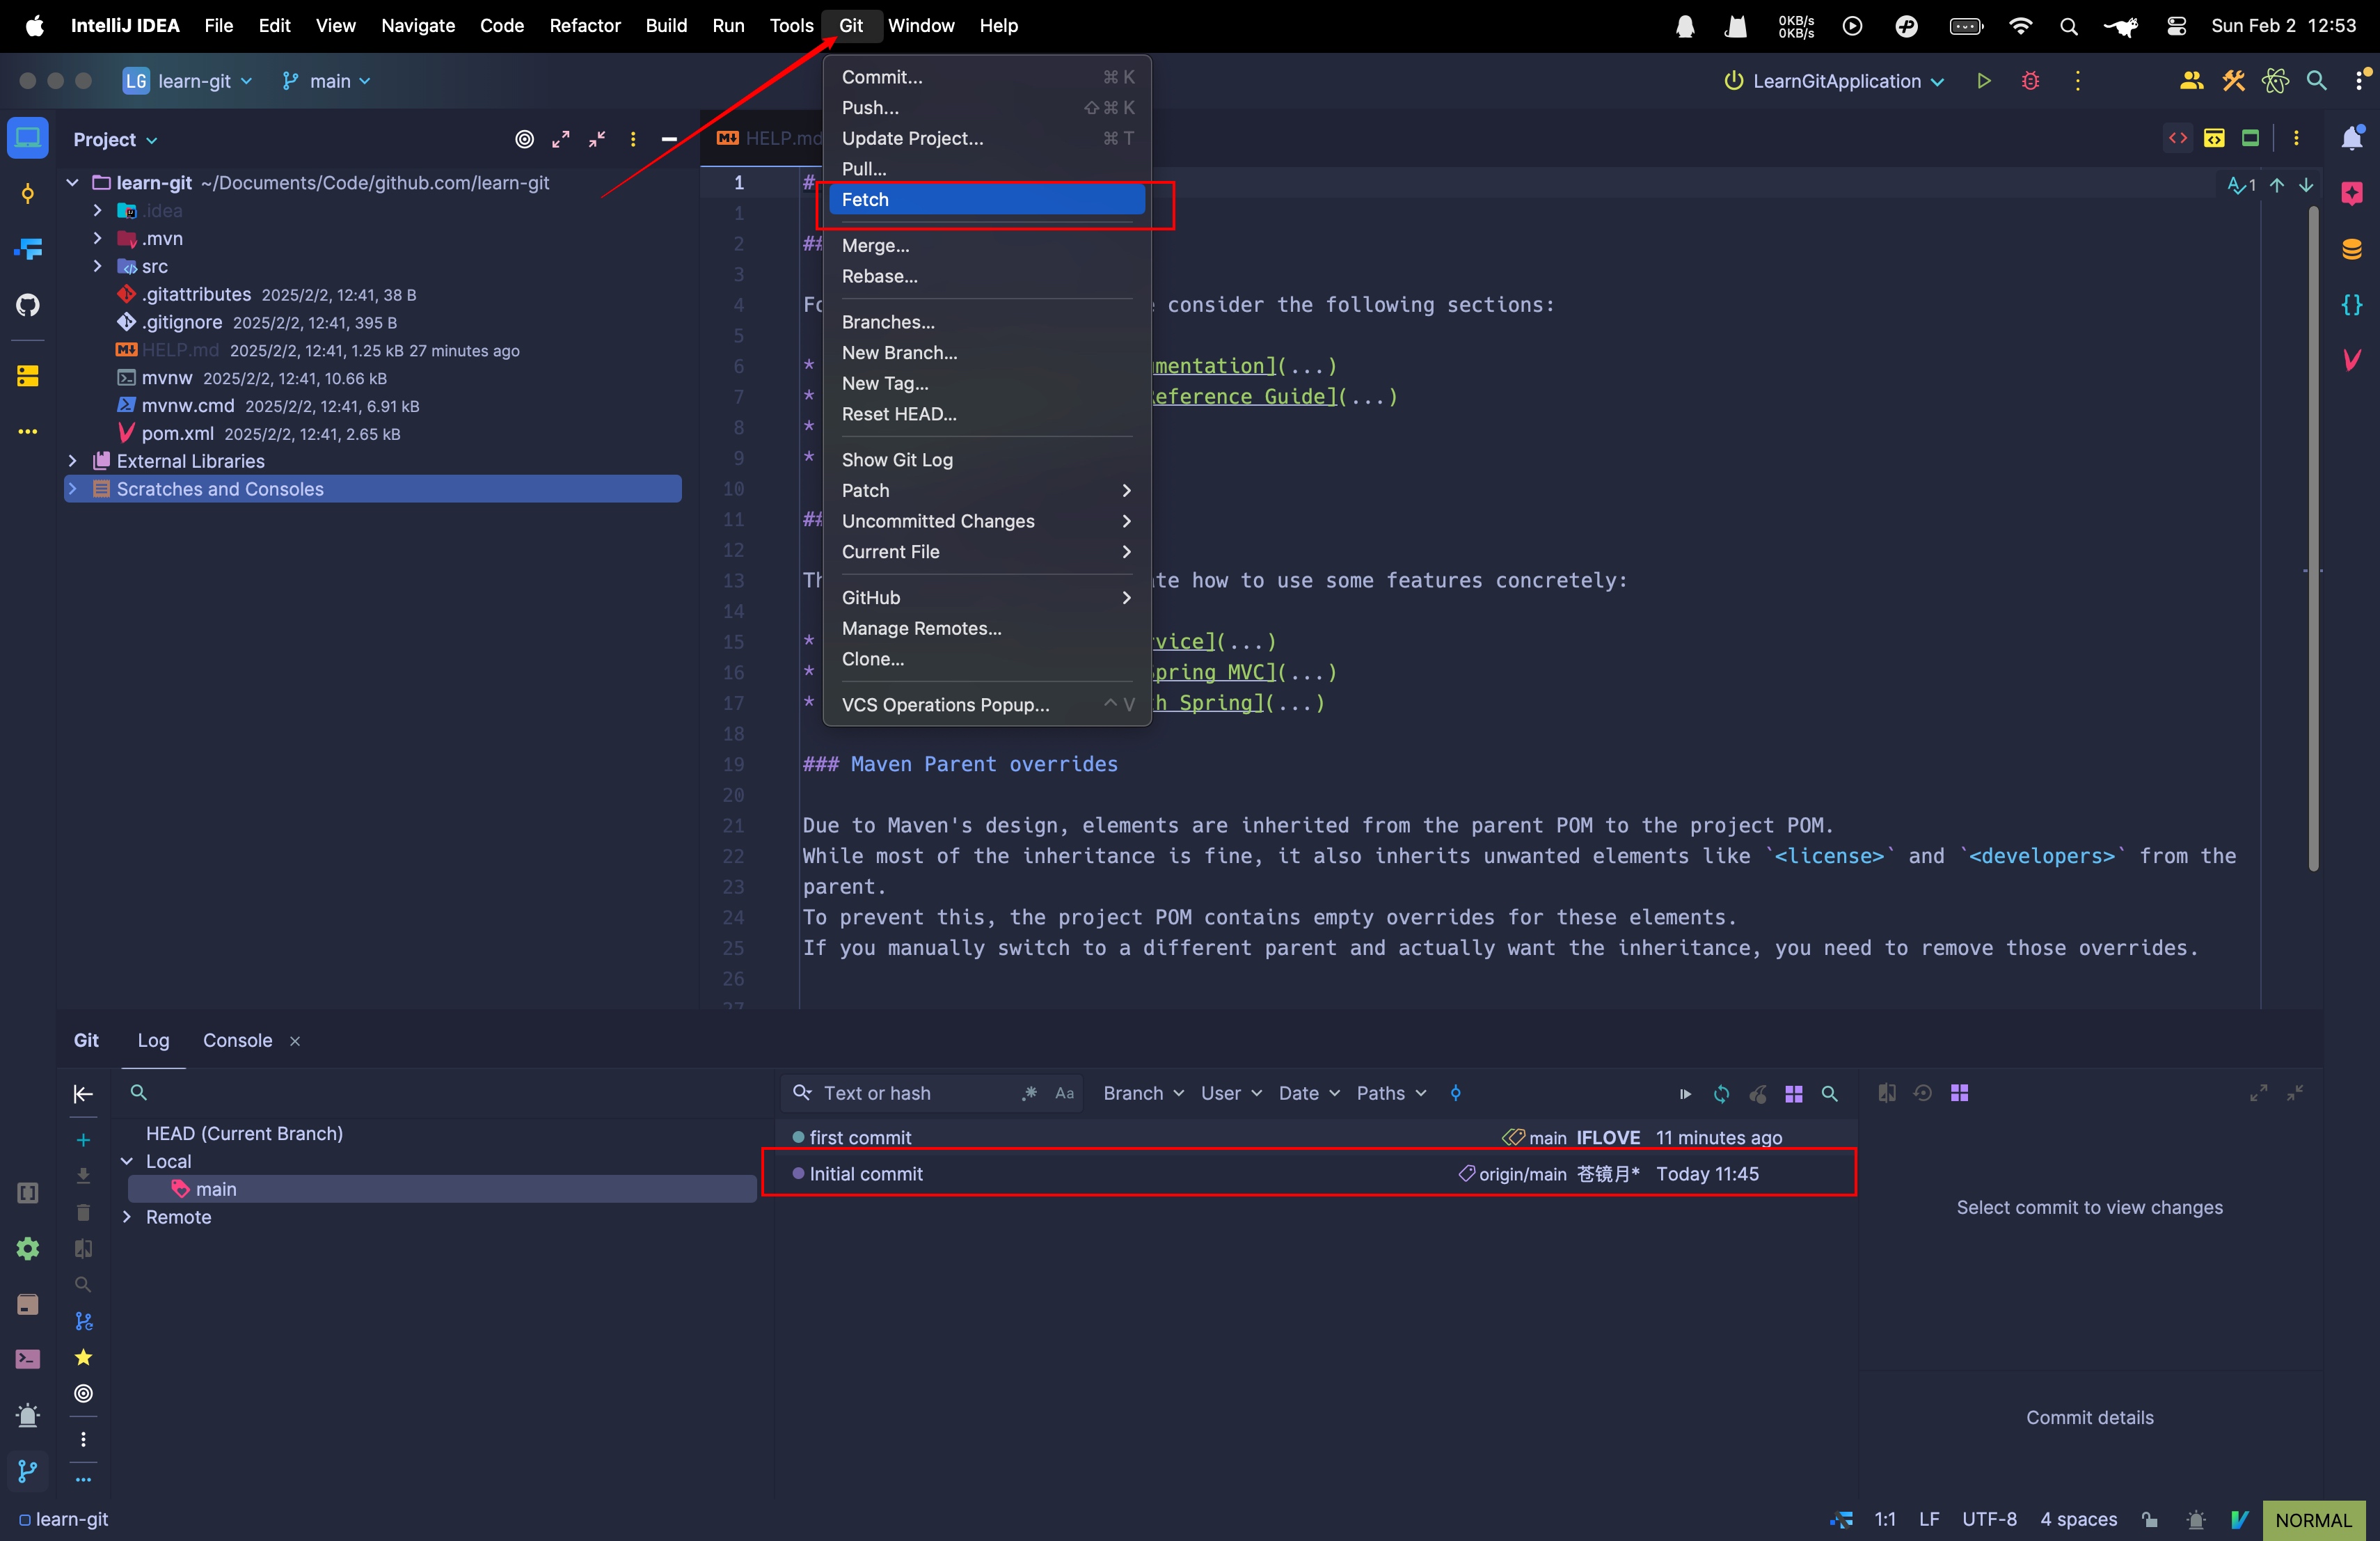Open the Project tool window icon
Image resolution: width=2380 pixels, height=1541 pixels.
pyautogui.click(x=27, y=138)
